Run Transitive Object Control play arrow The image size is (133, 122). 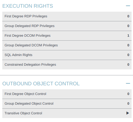point(128,113)
